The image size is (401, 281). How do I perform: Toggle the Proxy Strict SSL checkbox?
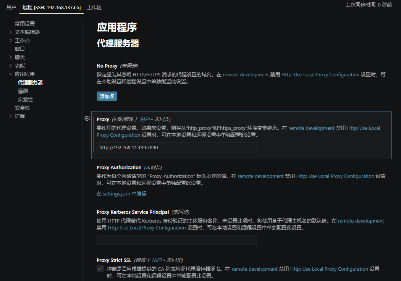click(100, 269)
